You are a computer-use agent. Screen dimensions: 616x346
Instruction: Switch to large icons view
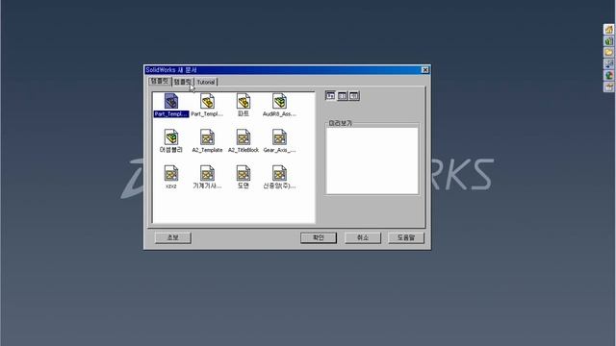click(330, 96)
